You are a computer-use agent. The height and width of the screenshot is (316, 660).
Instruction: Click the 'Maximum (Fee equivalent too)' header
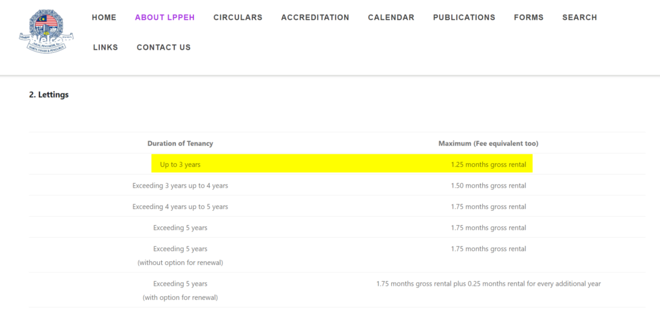click(488, 143)
